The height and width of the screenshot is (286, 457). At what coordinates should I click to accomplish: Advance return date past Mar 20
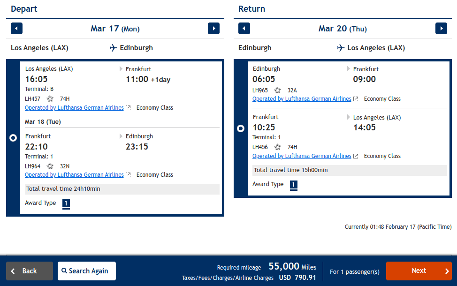tap(441, 28)
